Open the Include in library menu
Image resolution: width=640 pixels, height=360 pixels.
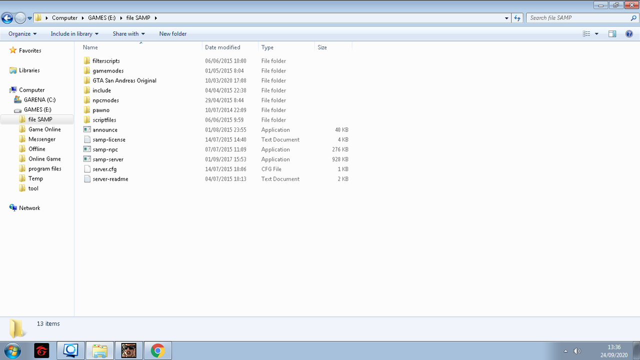74,34
